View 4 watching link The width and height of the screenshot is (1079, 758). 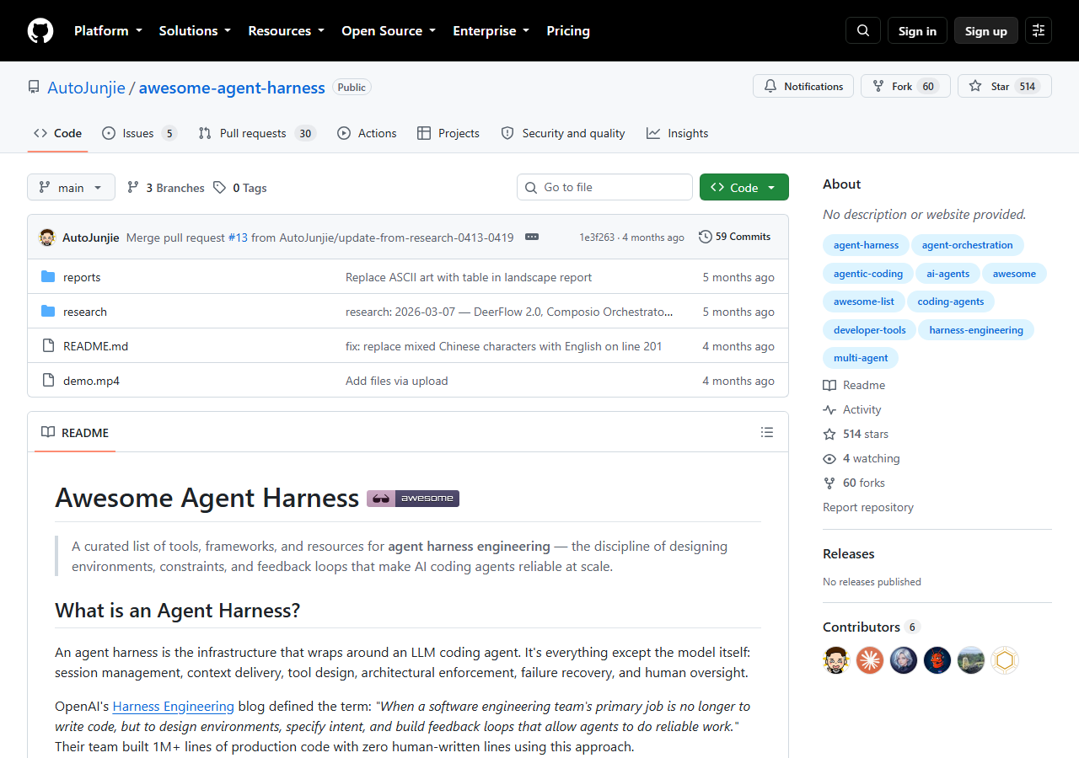(862, 458)
